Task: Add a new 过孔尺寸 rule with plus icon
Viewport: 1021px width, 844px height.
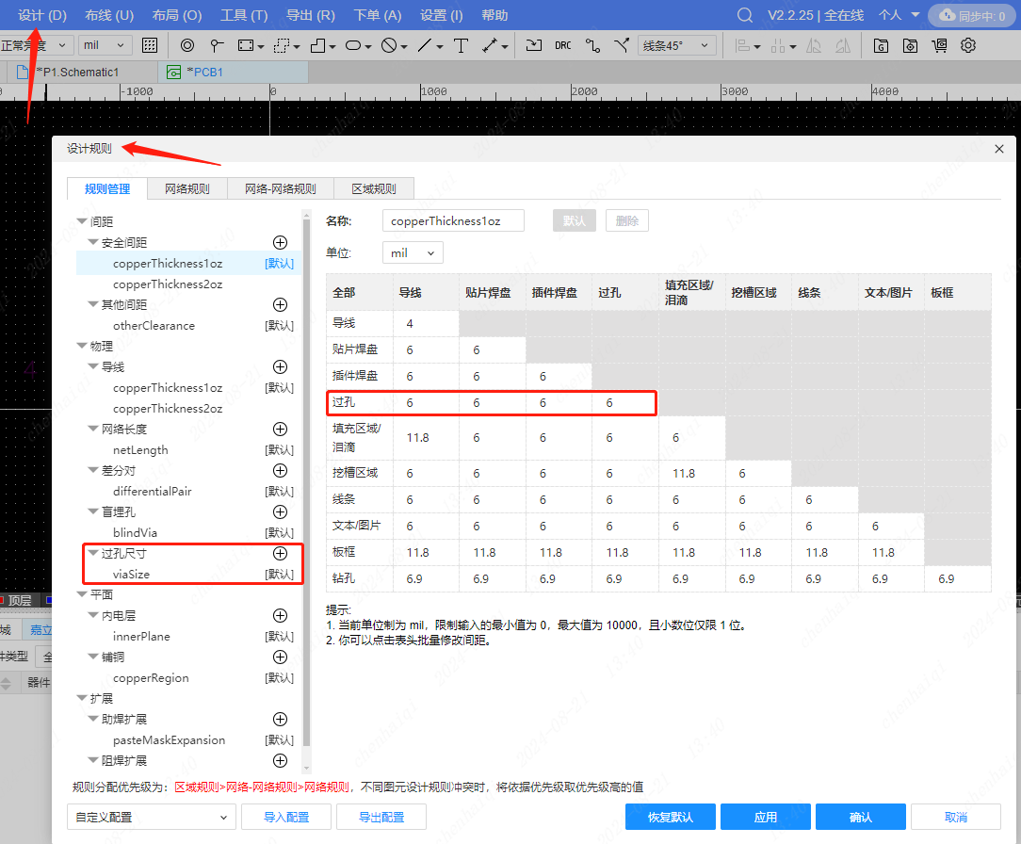Action: [280, 554]
